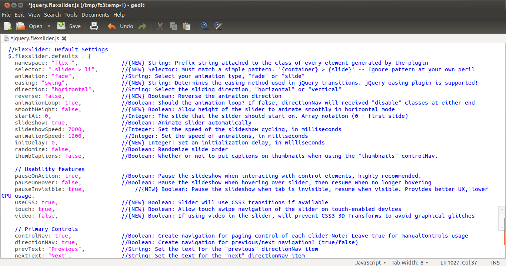Open the Tab Width dropdown
The width and height of the screenshot is (506, 266).
click(x=410, y=263)
